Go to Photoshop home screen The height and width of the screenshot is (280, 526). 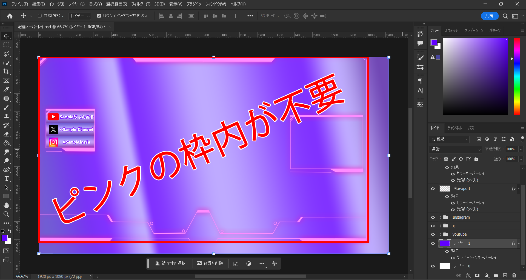(x=10, y=16)
